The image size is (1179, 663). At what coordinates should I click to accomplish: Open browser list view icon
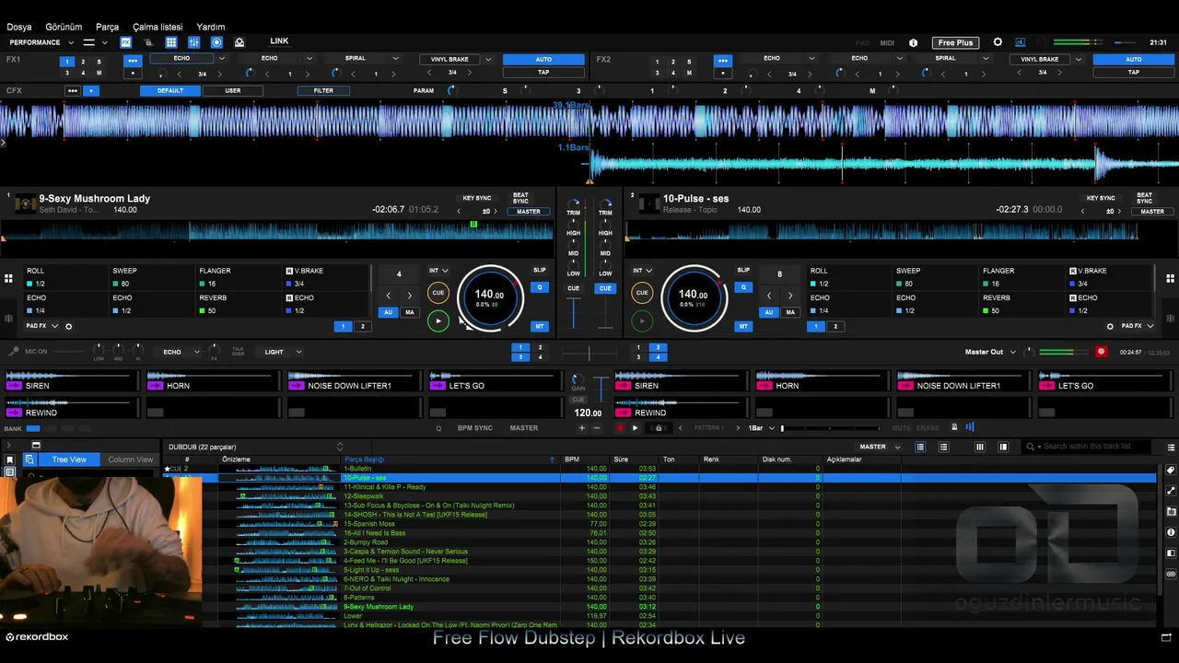coord(920,447)
